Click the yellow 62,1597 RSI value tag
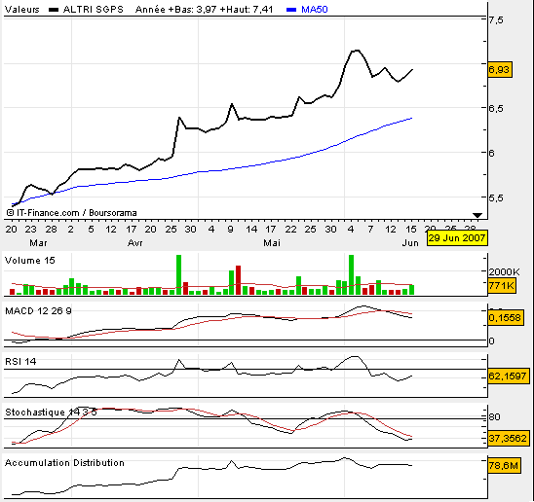Viewport: 534px width, 502px height. point(509,376)
